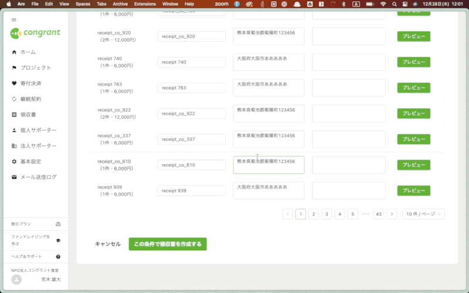Select page 2 in pagination
The width and height of the screenshot is (469, 293).
pos(314,214)
